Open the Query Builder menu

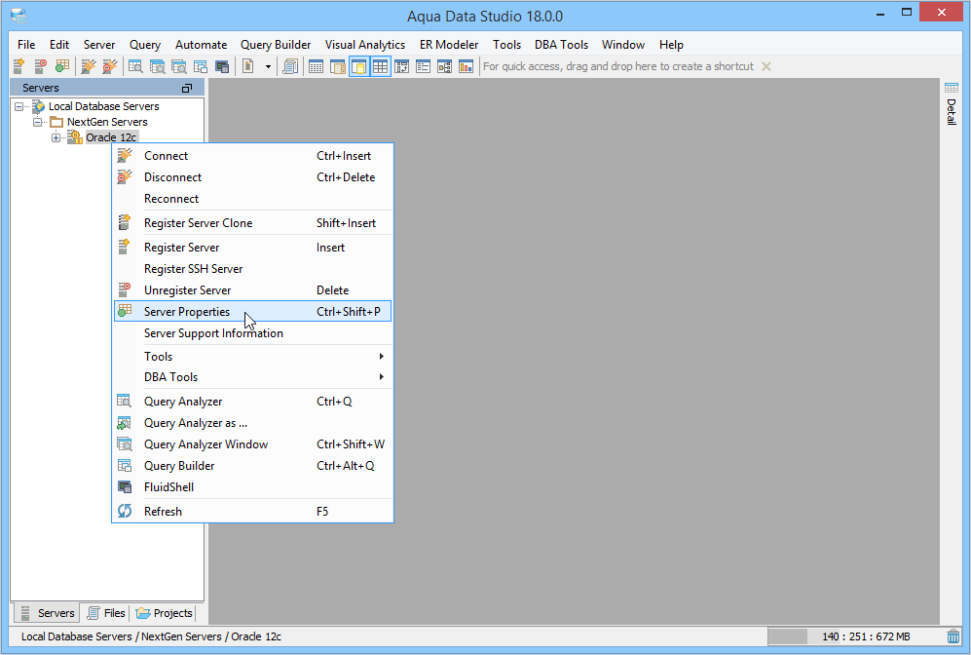276,45
